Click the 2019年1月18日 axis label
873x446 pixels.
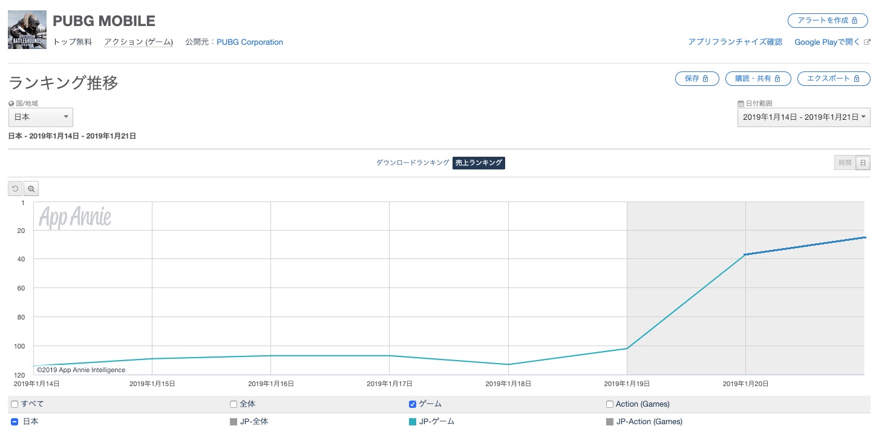[x=508, y=384]
